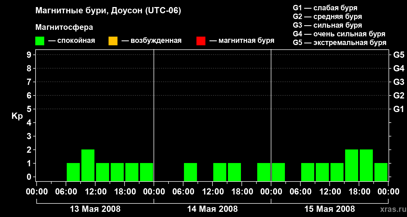Click the 14 May bar at 21:00–00:00
This screenshot has width=407, height=217.
pos(264,172)
